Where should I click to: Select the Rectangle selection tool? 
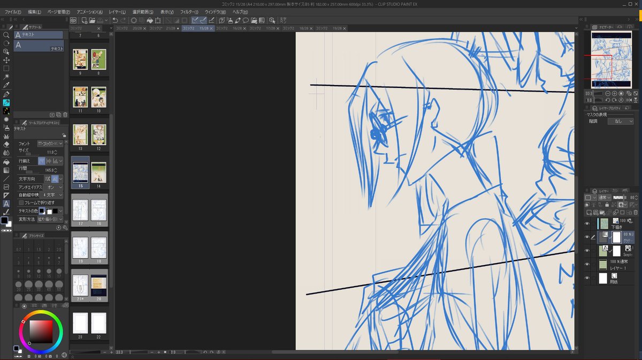coord(6,69)
